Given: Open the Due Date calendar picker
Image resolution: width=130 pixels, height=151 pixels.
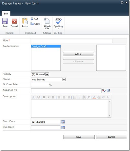Looking at the screenshot, I should [63, 128].
